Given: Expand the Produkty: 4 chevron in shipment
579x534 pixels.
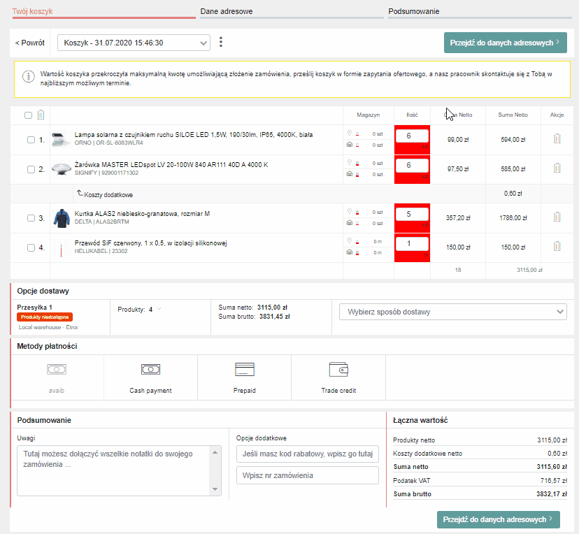Looking at the screenshot, I should (159, 309).
